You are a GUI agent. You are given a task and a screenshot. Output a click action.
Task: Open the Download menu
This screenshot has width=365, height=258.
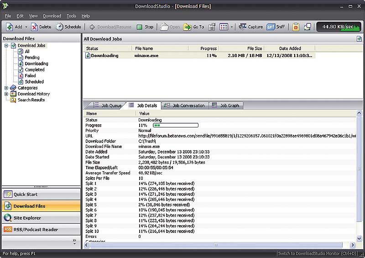[52, 16]
